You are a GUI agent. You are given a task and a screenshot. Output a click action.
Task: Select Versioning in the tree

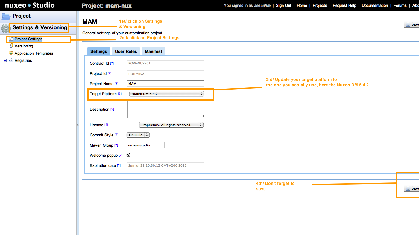click(x=24, y=46)
